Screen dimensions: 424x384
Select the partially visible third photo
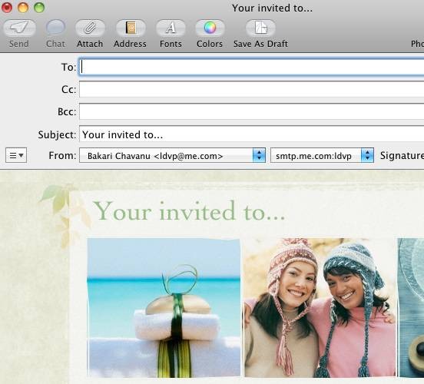[x=411, y=308]
